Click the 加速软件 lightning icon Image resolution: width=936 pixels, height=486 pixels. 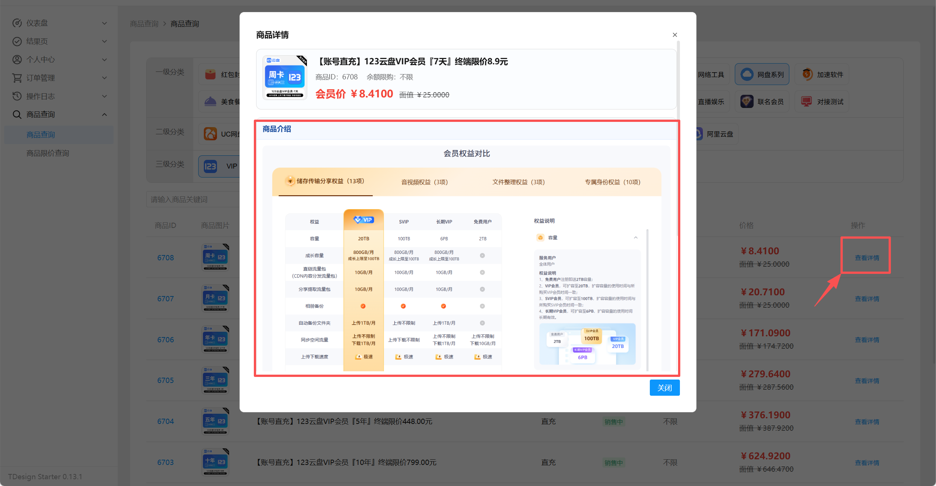click(807, 74)
